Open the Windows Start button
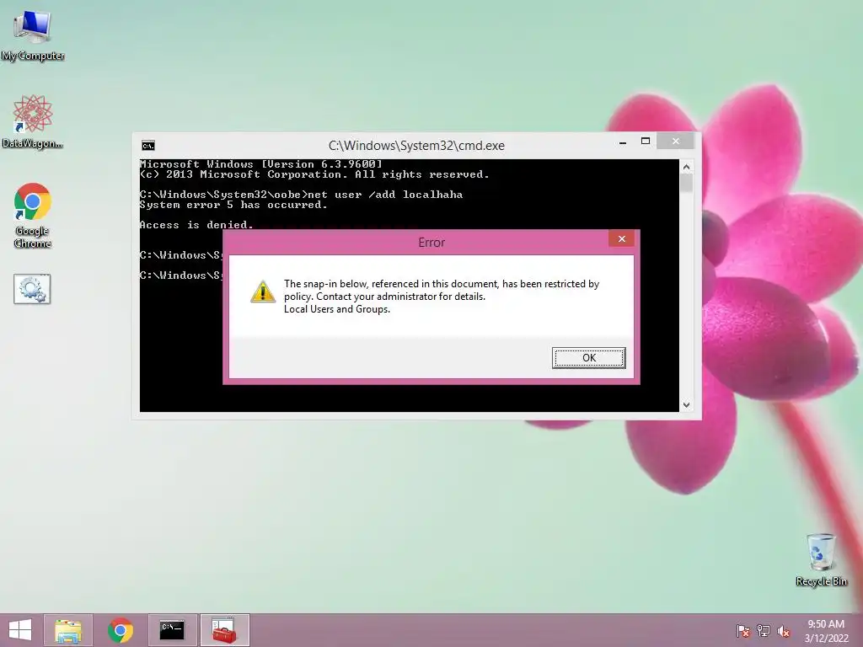 pyautogui.click(x=20, y=630)
